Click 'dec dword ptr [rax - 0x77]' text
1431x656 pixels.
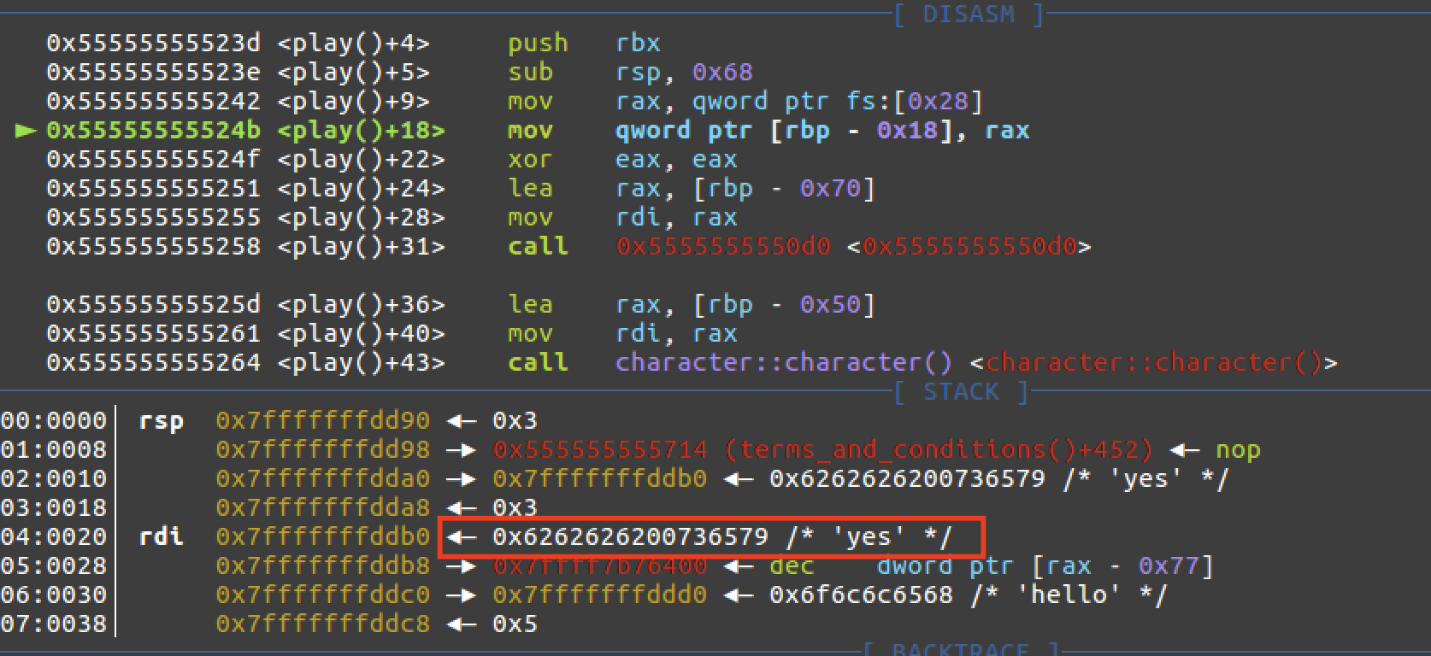(x=992, y=565)
